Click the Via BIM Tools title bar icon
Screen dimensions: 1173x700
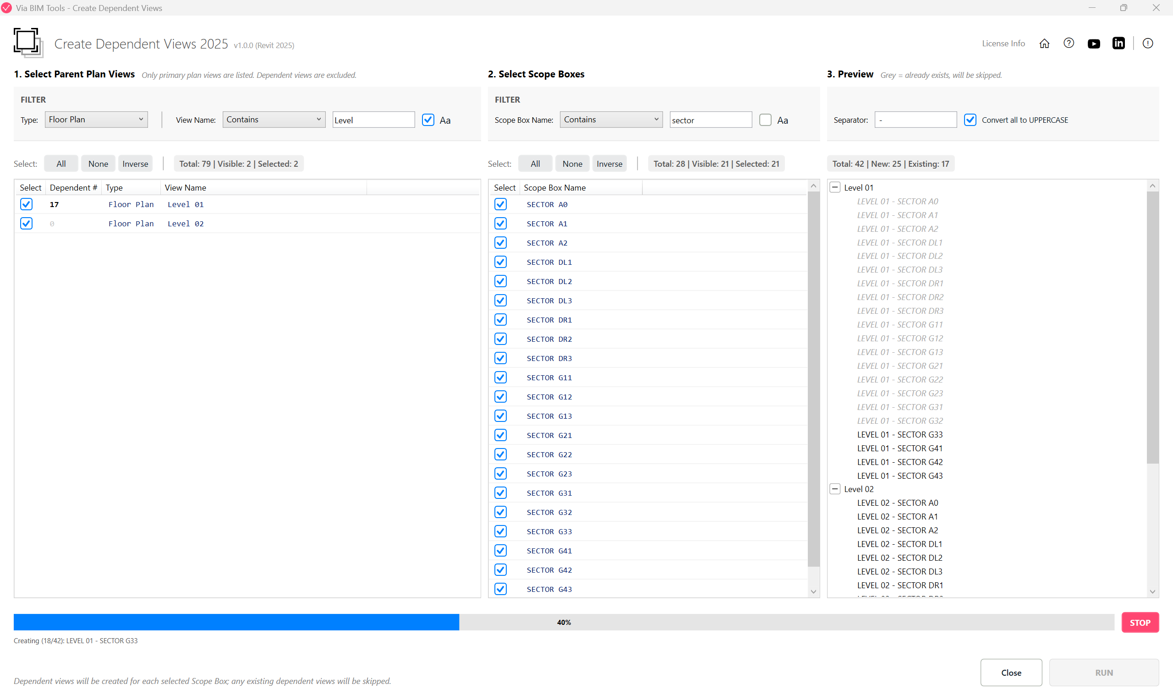[x=6, y=8]
